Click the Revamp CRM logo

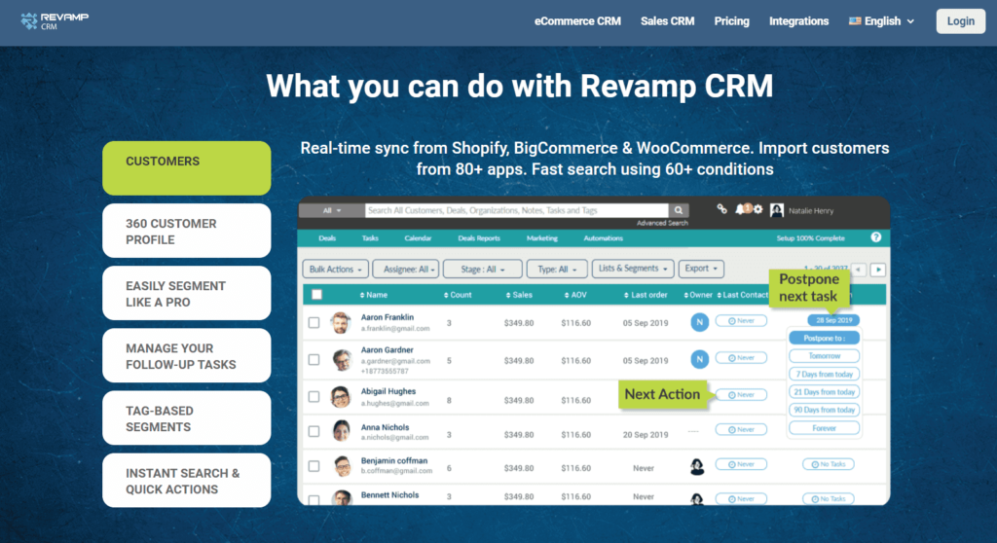click(55, 21)
